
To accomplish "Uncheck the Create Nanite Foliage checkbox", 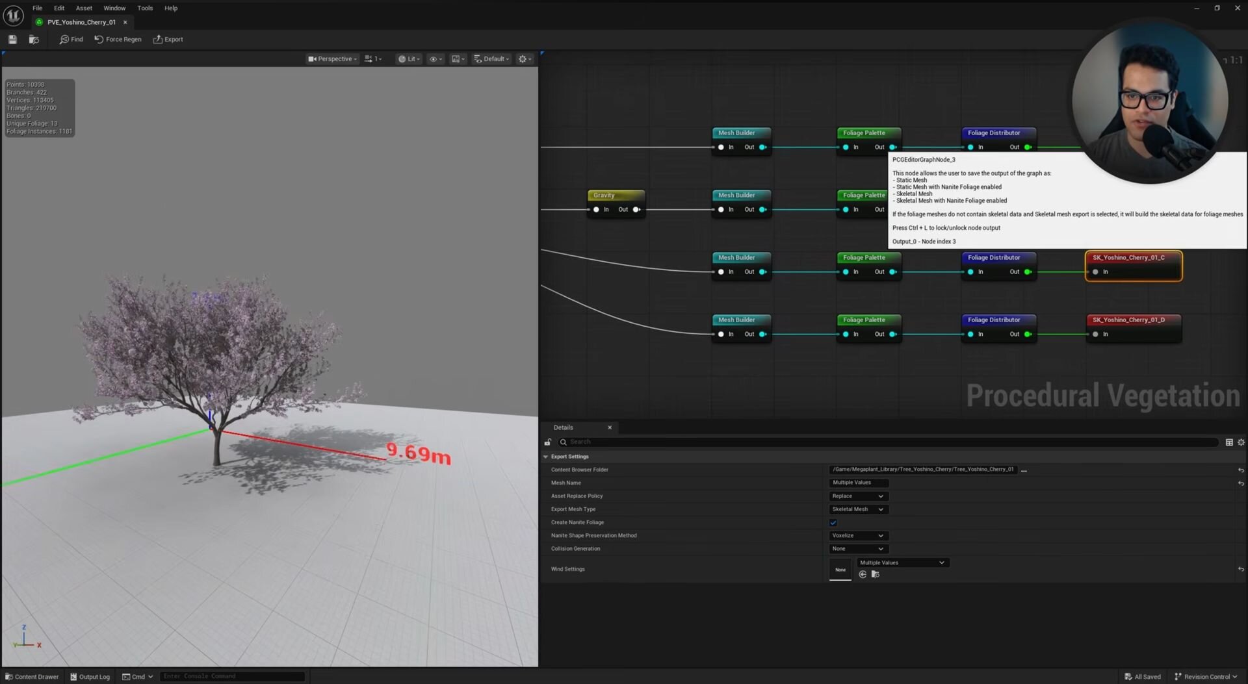I will coord(833,523).
